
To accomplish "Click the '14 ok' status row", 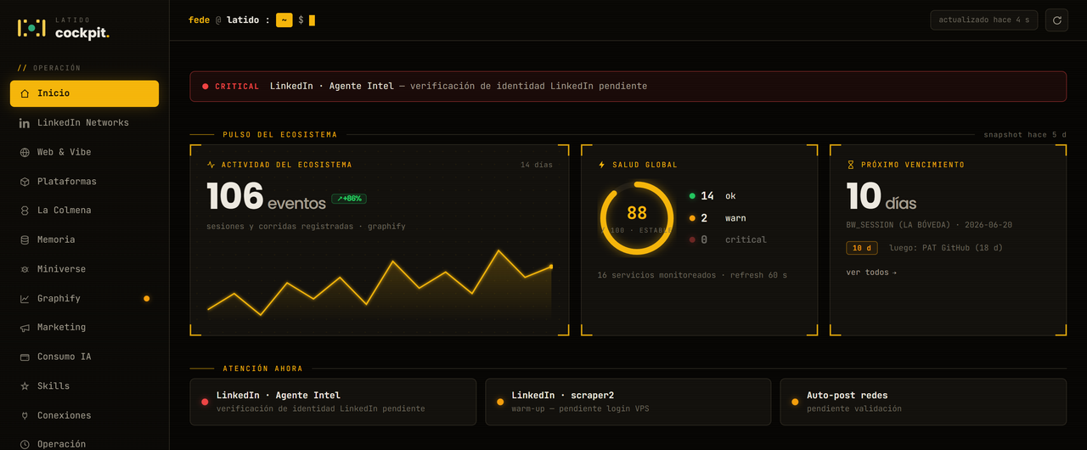I will tap(712, 196).
